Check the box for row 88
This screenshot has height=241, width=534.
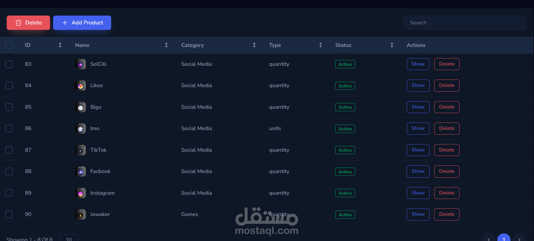click(9, 172)
